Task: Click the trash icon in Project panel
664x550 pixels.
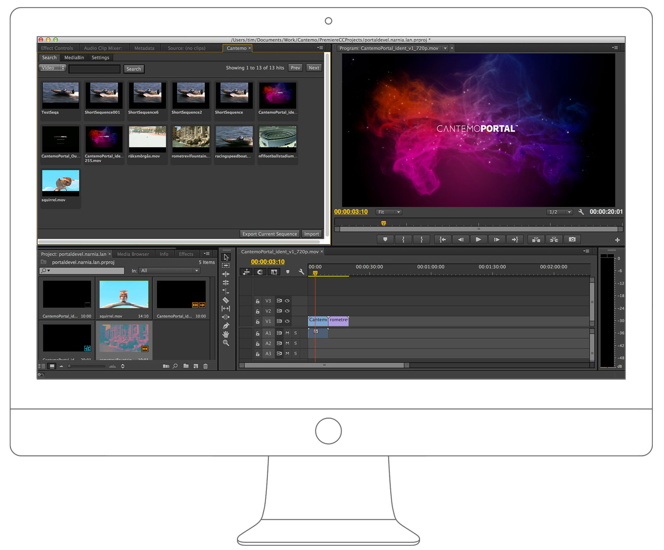Action: pyautogui.click(x=205, y=366)
